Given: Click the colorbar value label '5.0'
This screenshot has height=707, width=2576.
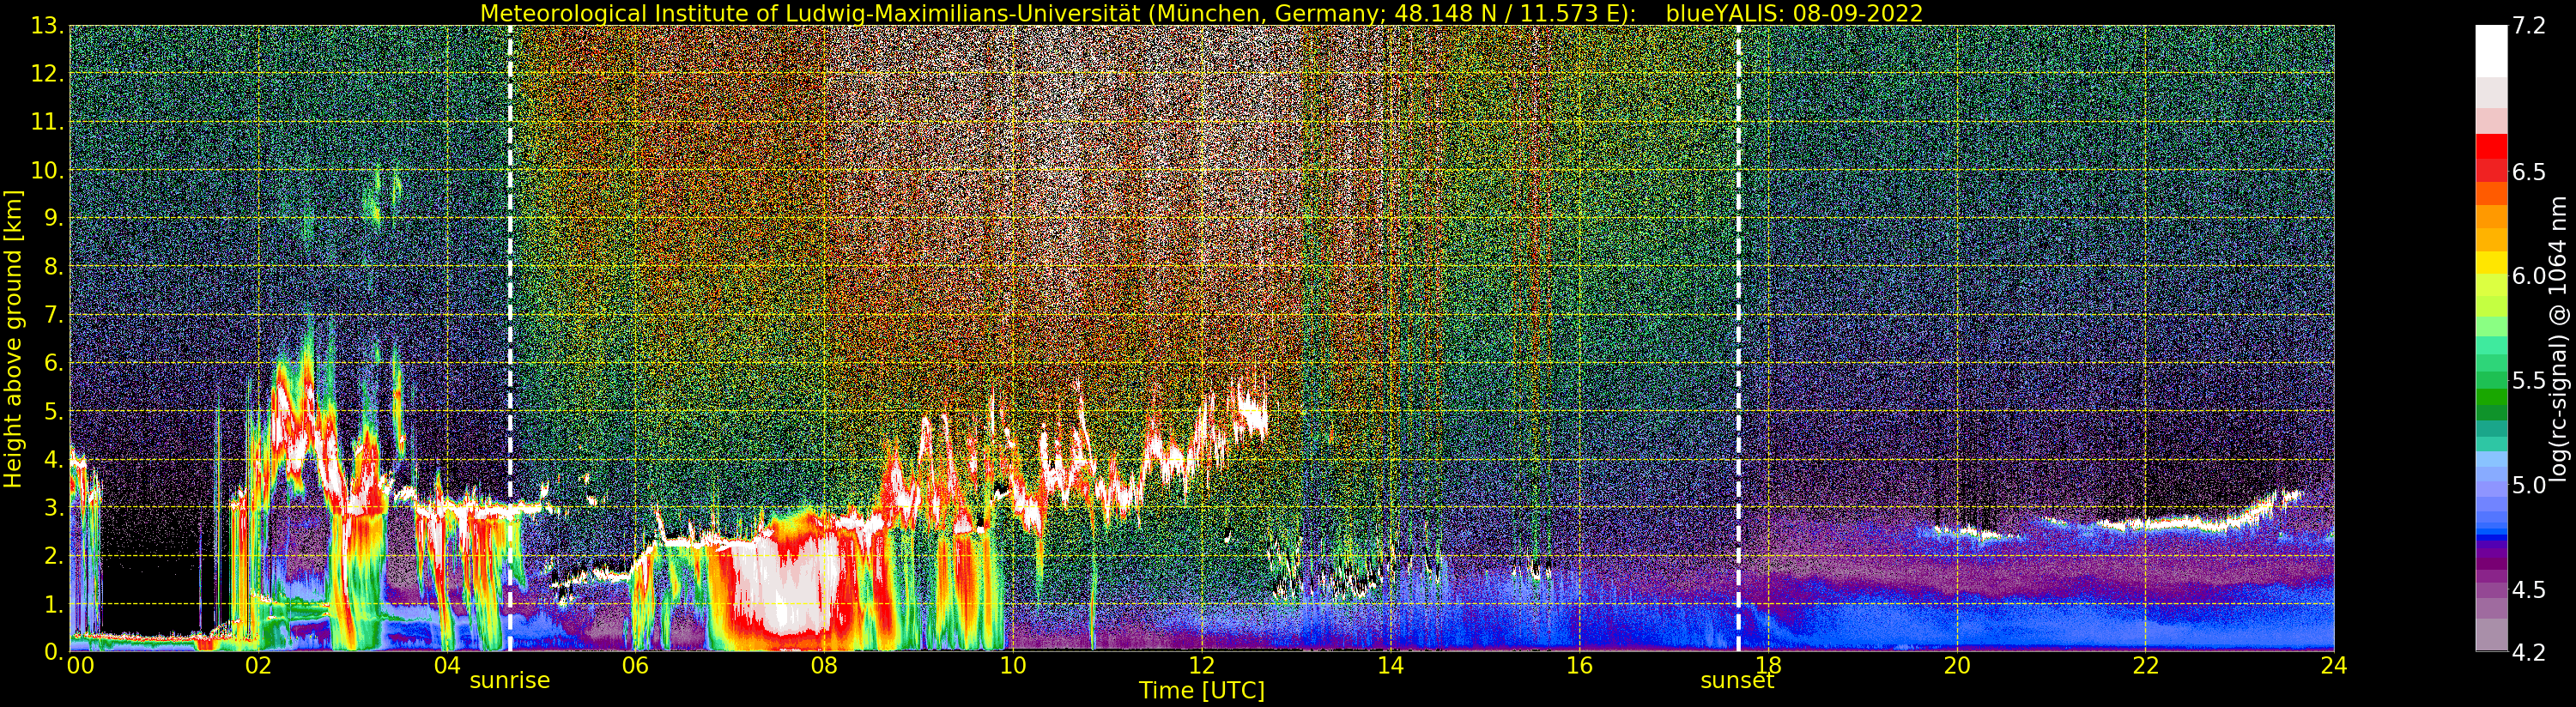Looking at the screenshot, I should coord(2529,485).
